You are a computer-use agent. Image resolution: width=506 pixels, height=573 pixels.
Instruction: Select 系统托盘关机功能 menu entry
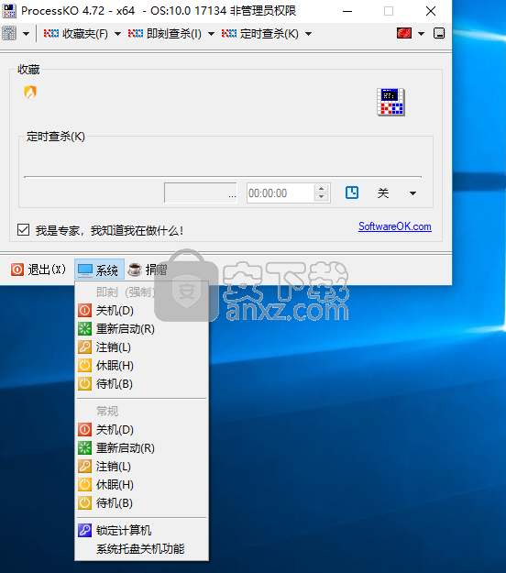click(x=142, y=549)
